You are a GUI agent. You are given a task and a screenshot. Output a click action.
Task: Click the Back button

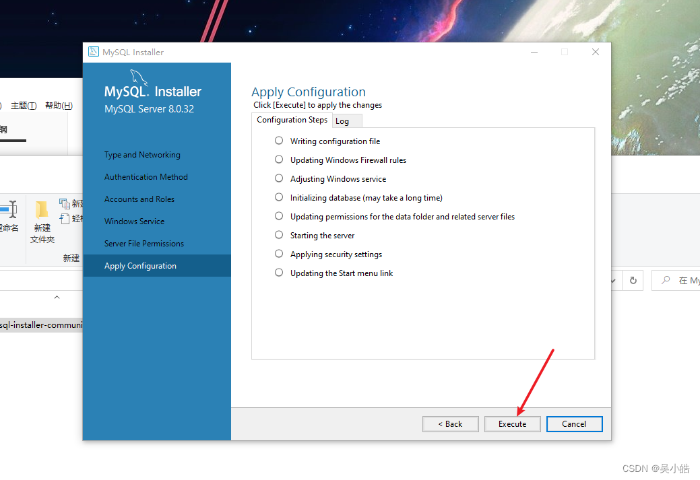tap(450, 424)
